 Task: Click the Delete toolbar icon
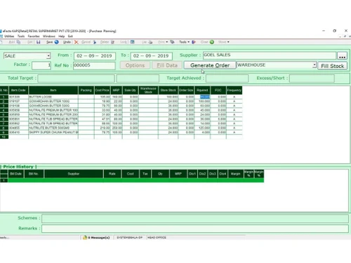click(112, 42)
